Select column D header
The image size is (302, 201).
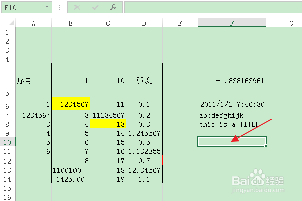tap(144, 23)
